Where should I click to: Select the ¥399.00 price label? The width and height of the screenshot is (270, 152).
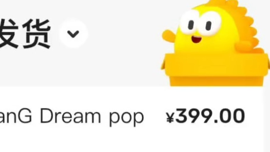[x=205, y=116]
